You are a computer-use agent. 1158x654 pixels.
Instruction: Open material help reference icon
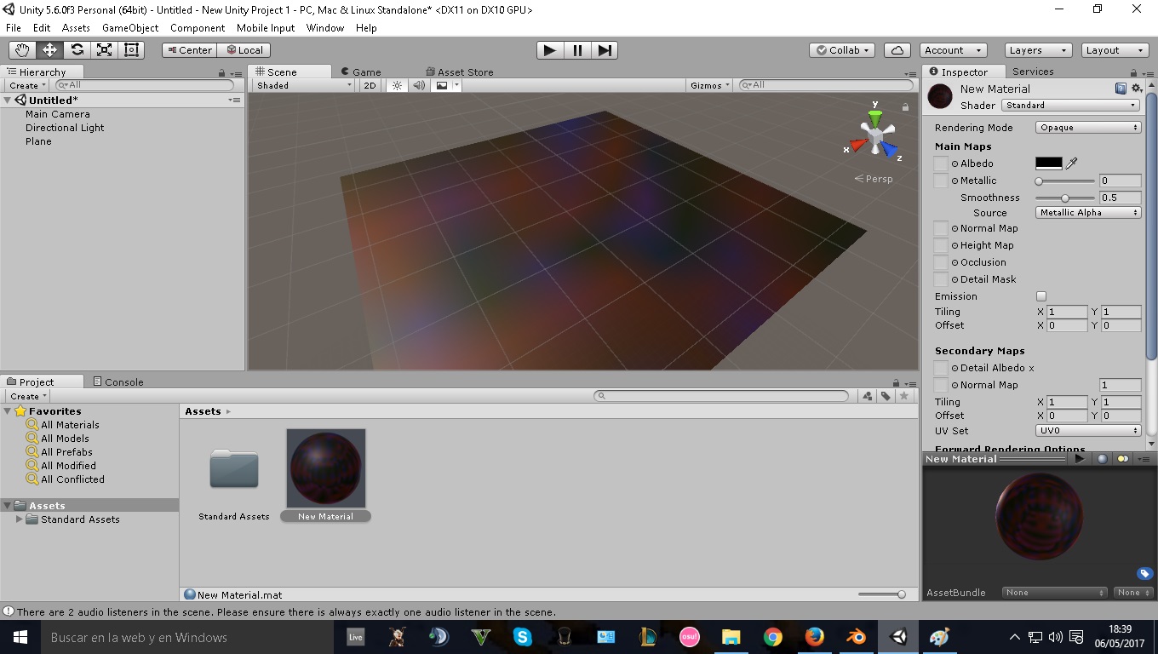click(x=1121, y=89)
